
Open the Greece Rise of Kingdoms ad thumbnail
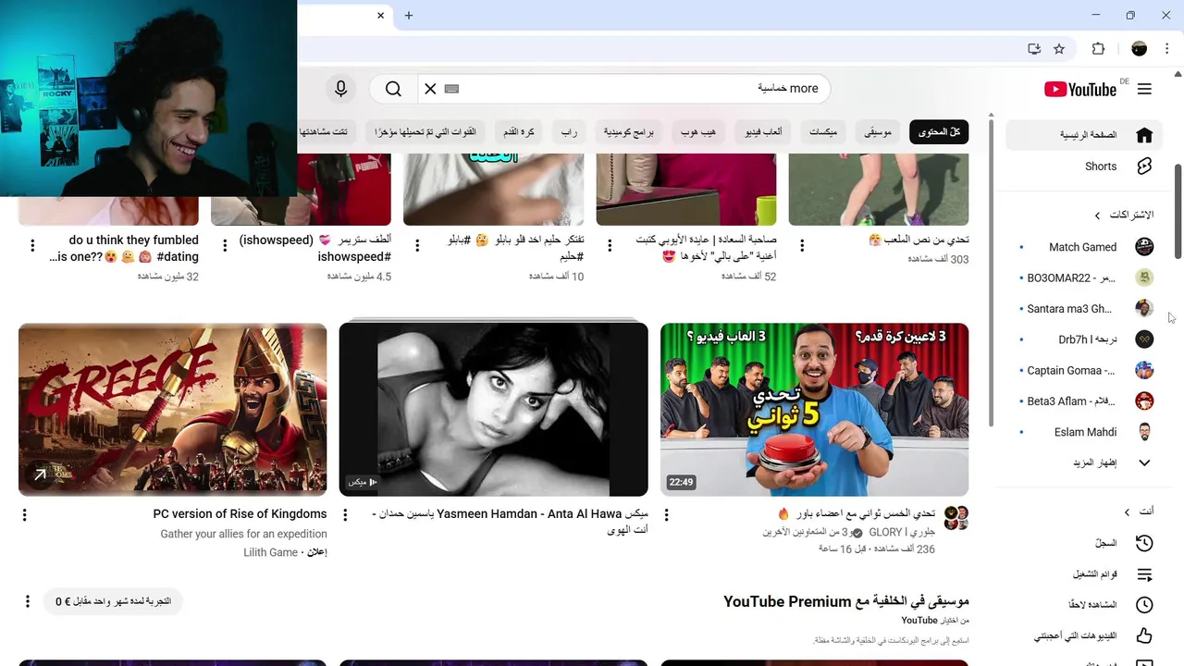172,410
